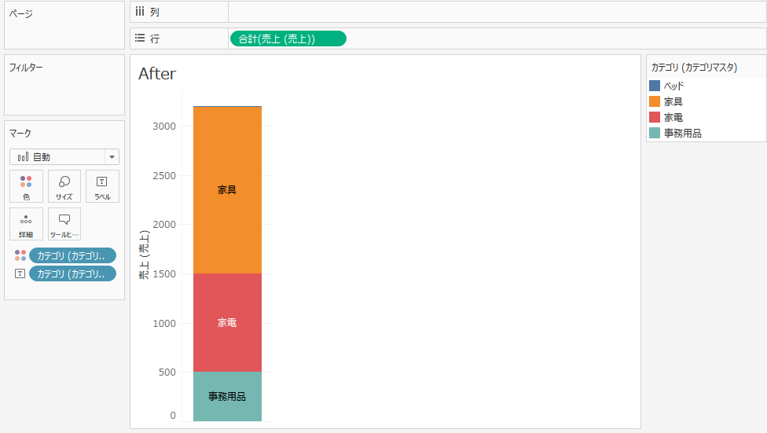Select 事務用品 in the color legend
Screen dimensions: 767x433
[x=682, y=133]
